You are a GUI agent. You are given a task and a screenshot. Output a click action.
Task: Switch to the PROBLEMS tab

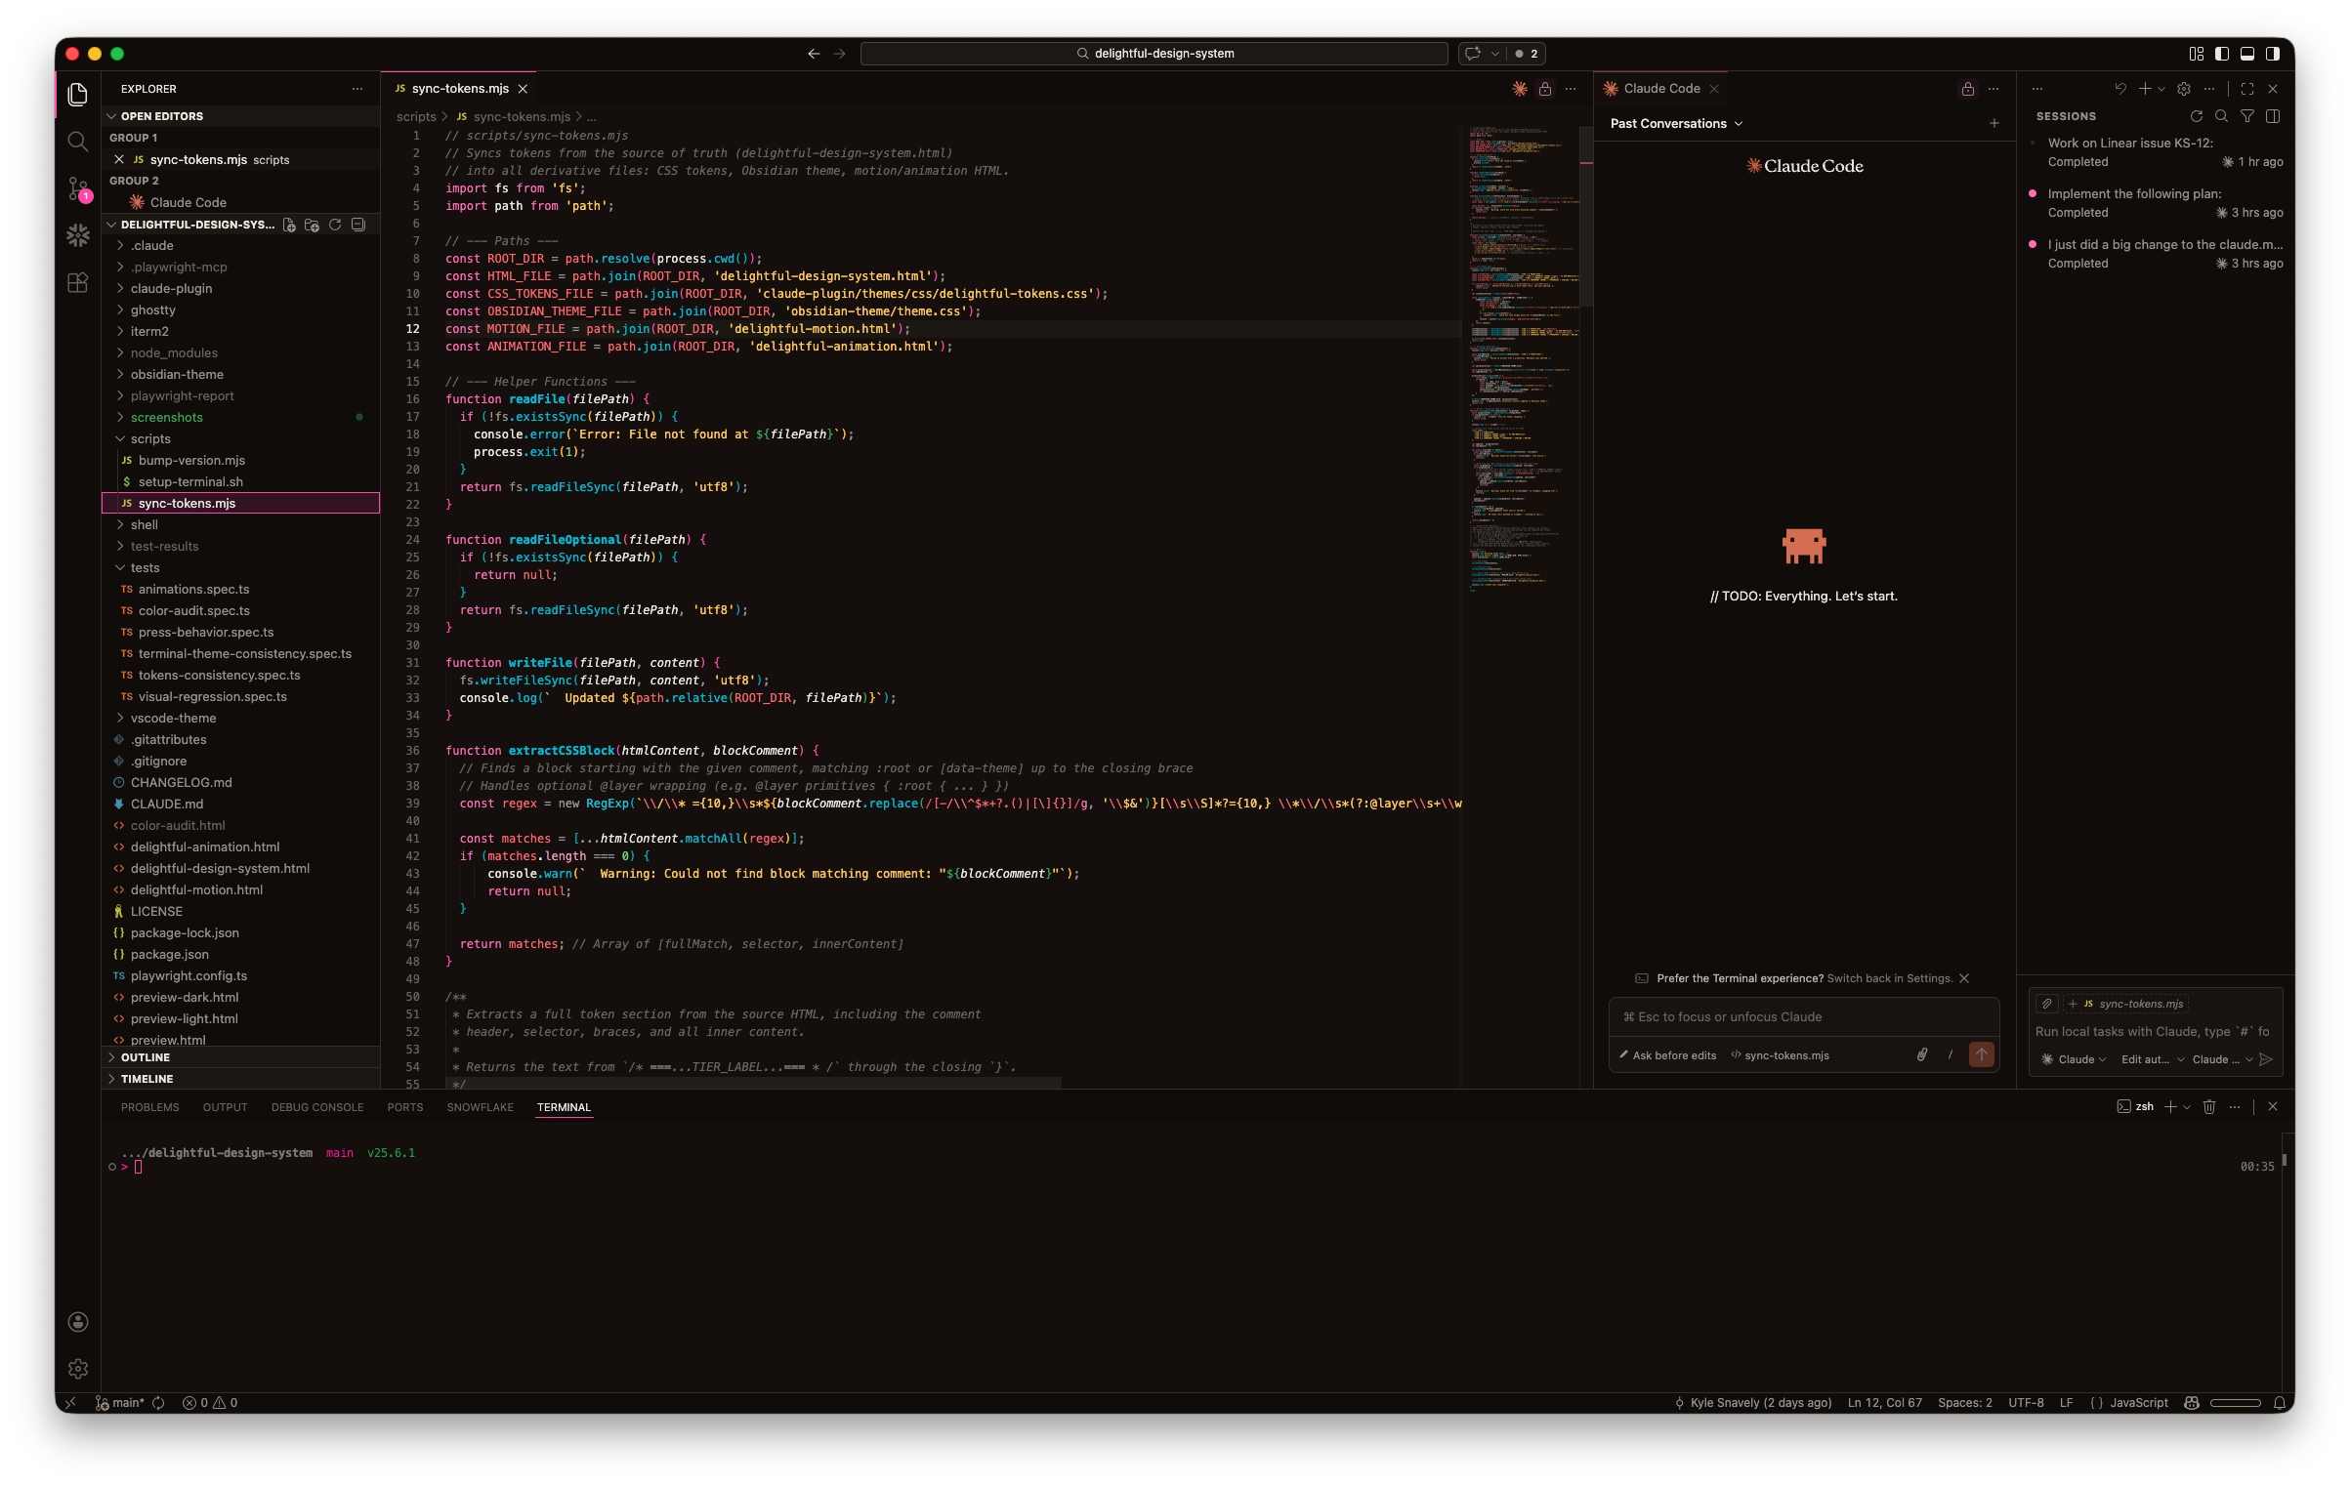point(149,1107)
